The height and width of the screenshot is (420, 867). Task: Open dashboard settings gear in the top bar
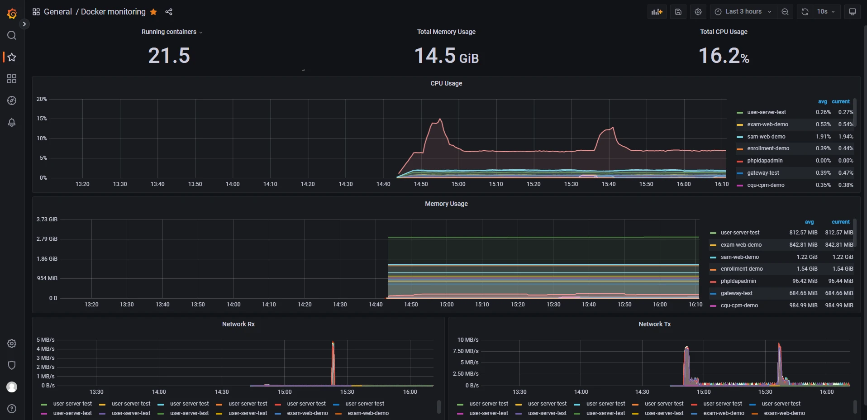pyautogui.click(x=698, y=12)
